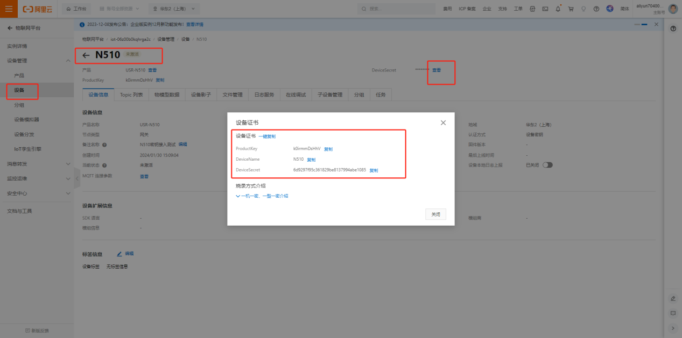Click the user avatar in top-right
This screenshot has width=682, height=338.
673,9
